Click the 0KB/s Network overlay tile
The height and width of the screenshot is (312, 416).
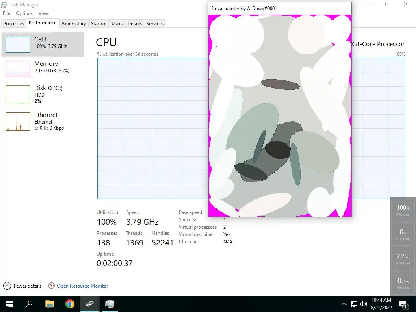pos(403,283)
